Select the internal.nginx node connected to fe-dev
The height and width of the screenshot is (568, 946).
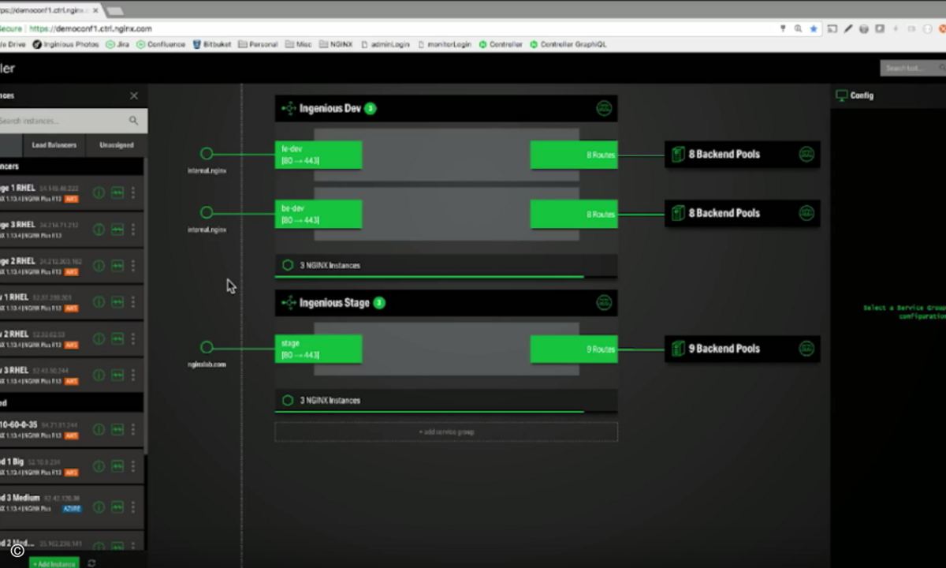[x=207, y=154]
